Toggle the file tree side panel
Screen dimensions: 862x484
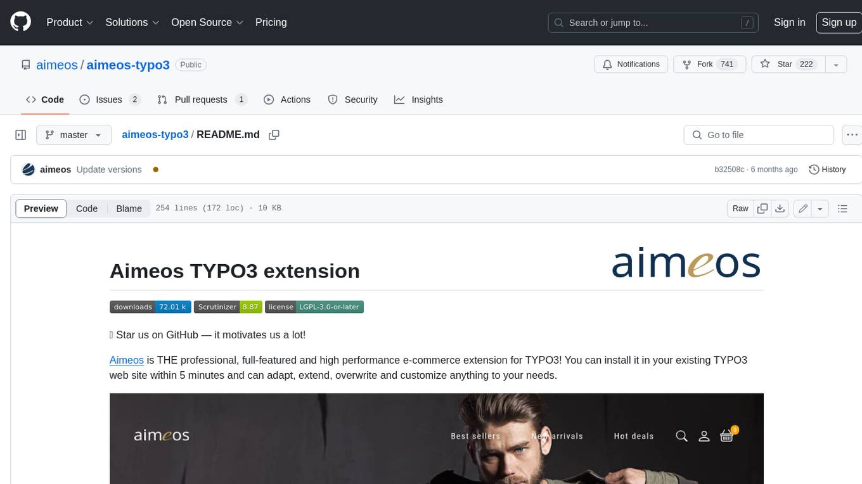[x=20, y=135]
